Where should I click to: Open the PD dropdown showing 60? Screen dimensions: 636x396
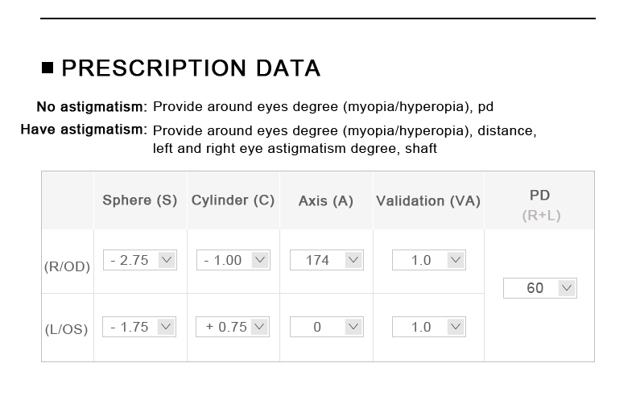pyautogui.click(x=540, y=288)
